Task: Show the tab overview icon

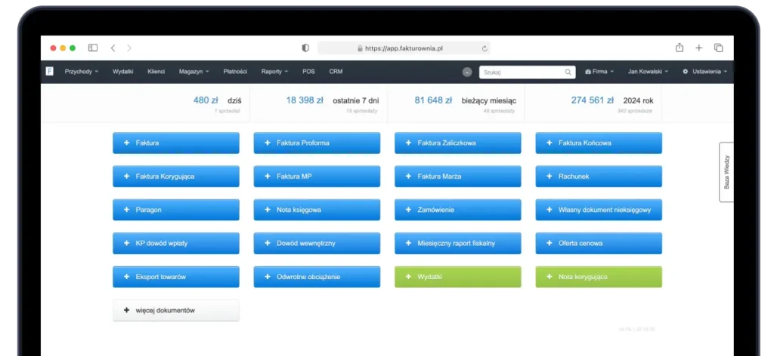Action: point(718,48)
